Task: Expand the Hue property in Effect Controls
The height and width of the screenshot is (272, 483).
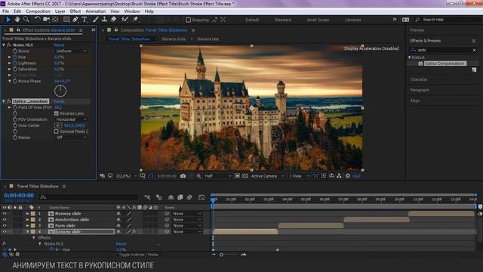Action: (x=10, y=57)
